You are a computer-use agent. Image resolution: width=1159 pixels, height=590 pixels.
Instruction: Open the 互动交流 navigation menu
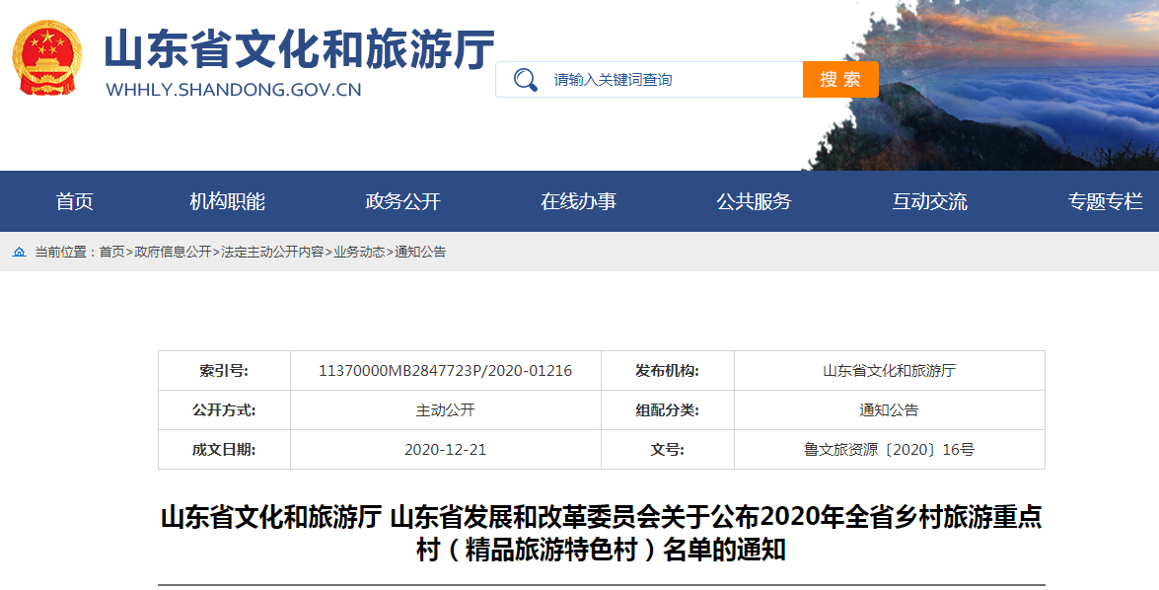point(929,201)
